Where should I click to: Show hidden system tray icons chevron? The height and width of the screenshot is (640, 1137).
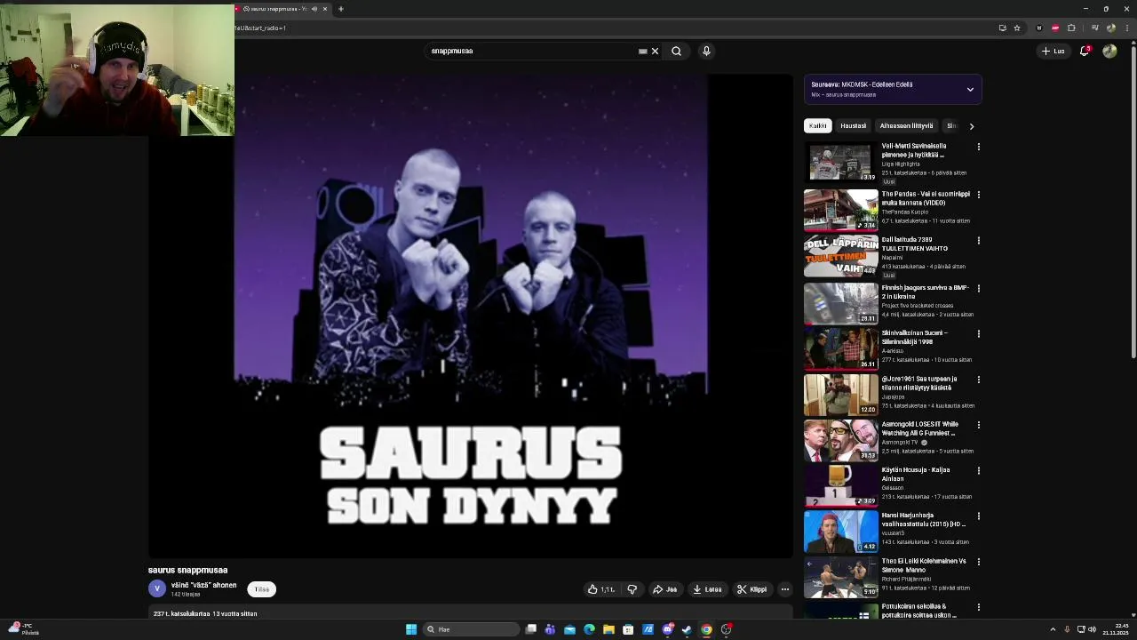[x=1053, y=629]
